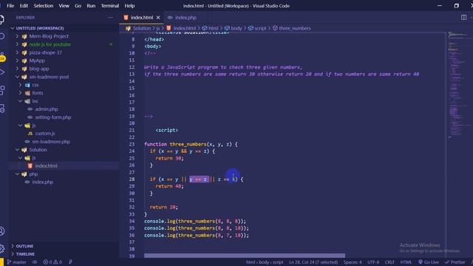Expand the Mern-Blog-Project folder
Image resolution: width=473 pixels, height=266 pixels.
pyautogui.click(x=64, y=36)
